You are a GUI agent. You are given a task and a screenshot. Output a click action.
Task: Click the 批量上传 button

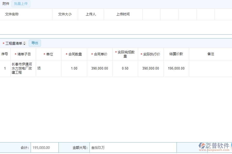[x=21, y=4]
